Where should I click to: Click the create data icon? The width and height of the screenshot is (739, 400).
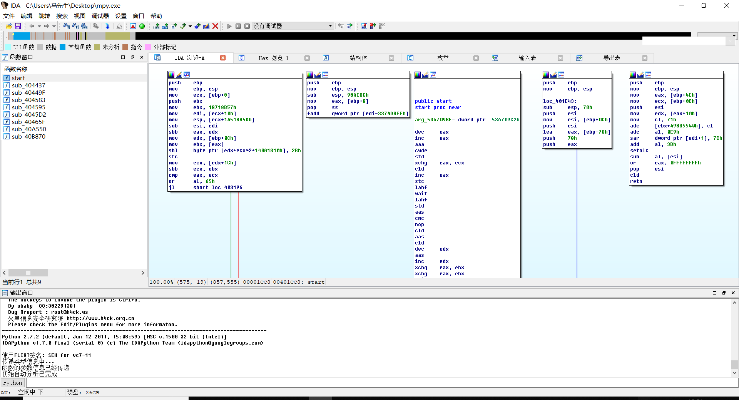165,26
